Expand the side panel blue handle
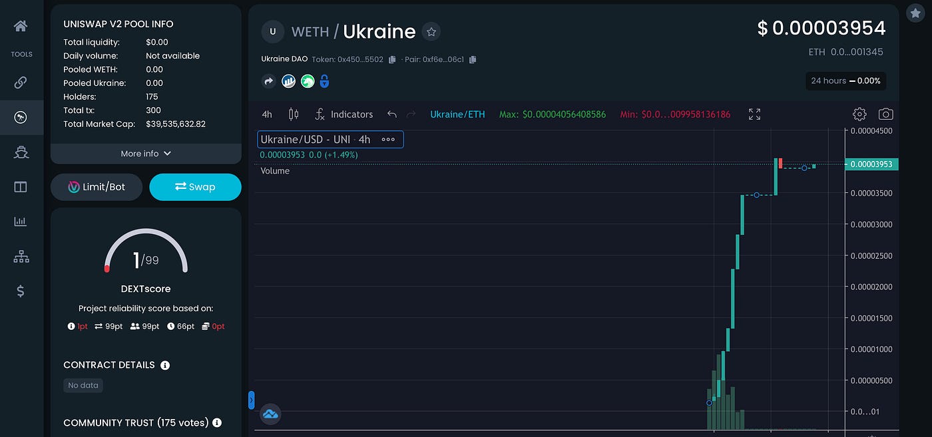 251,400
